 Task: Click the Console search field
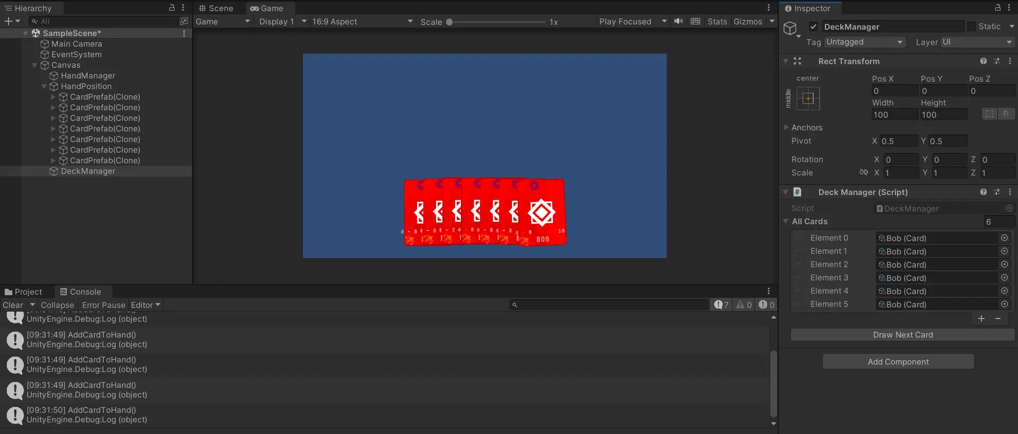pos(608,305)
